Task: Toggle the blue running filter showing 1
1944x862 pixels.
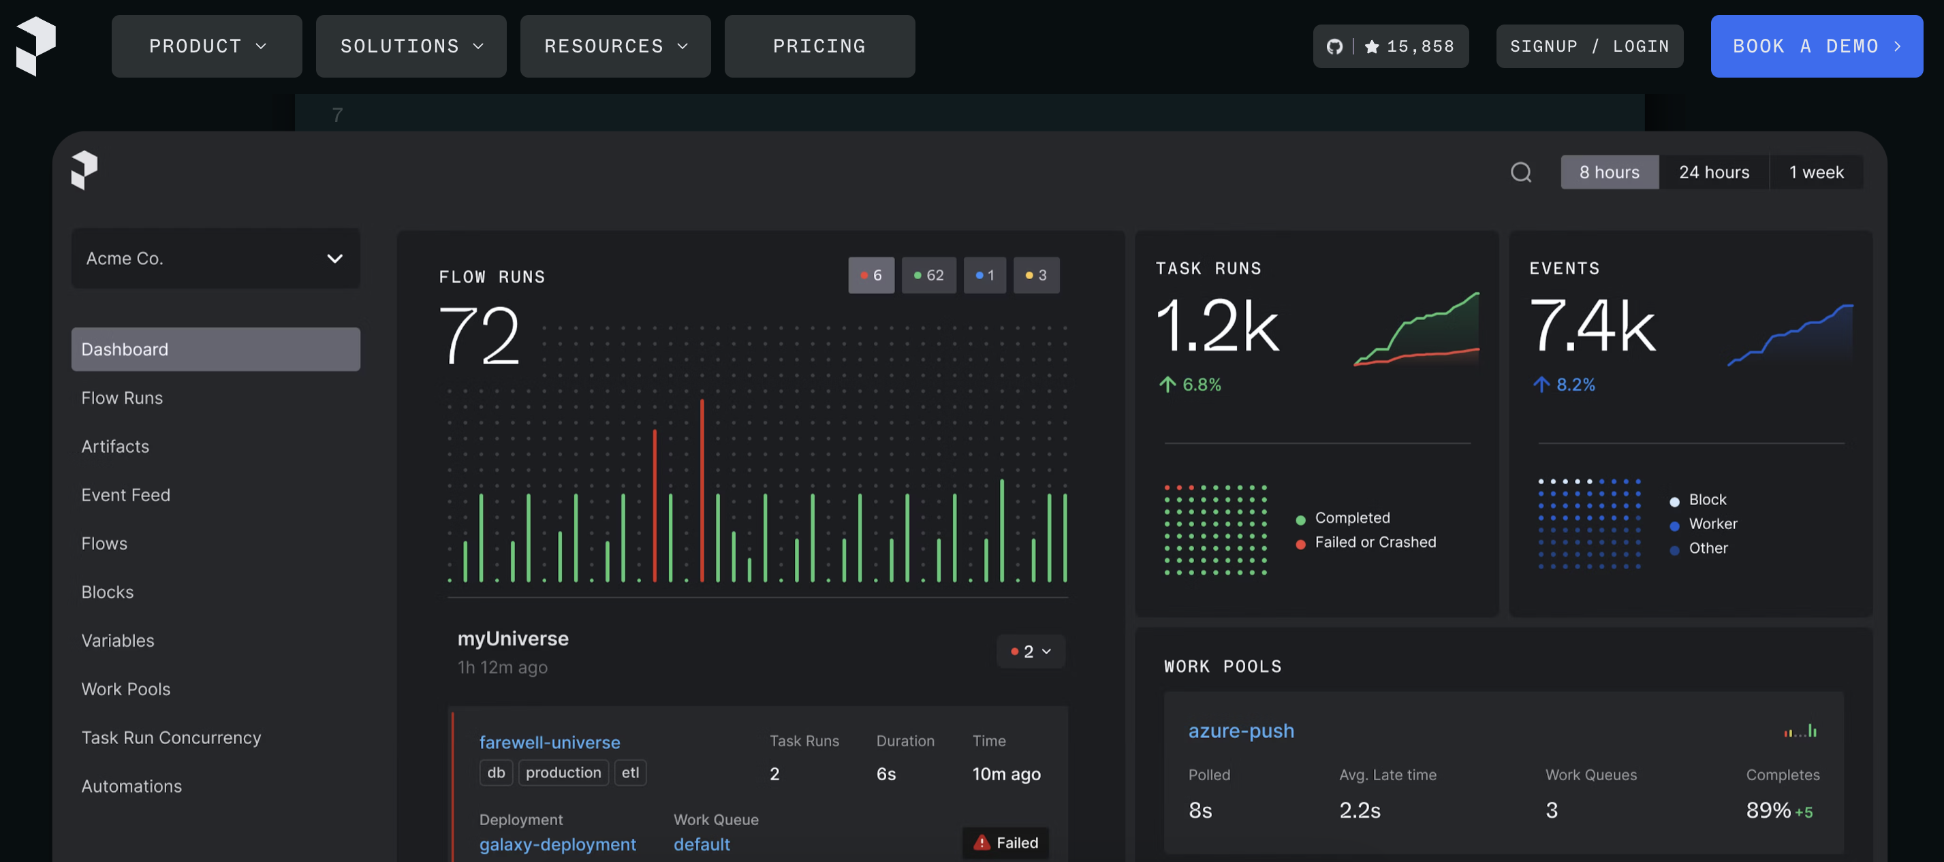Action: pyautogui.click(x=984, y=275)
